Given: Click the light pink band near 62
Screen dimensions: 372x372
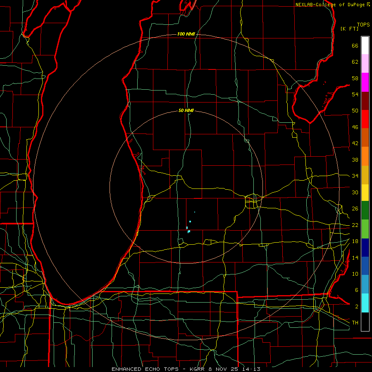Looking at the screenshot, I should (x=365, y=64).
